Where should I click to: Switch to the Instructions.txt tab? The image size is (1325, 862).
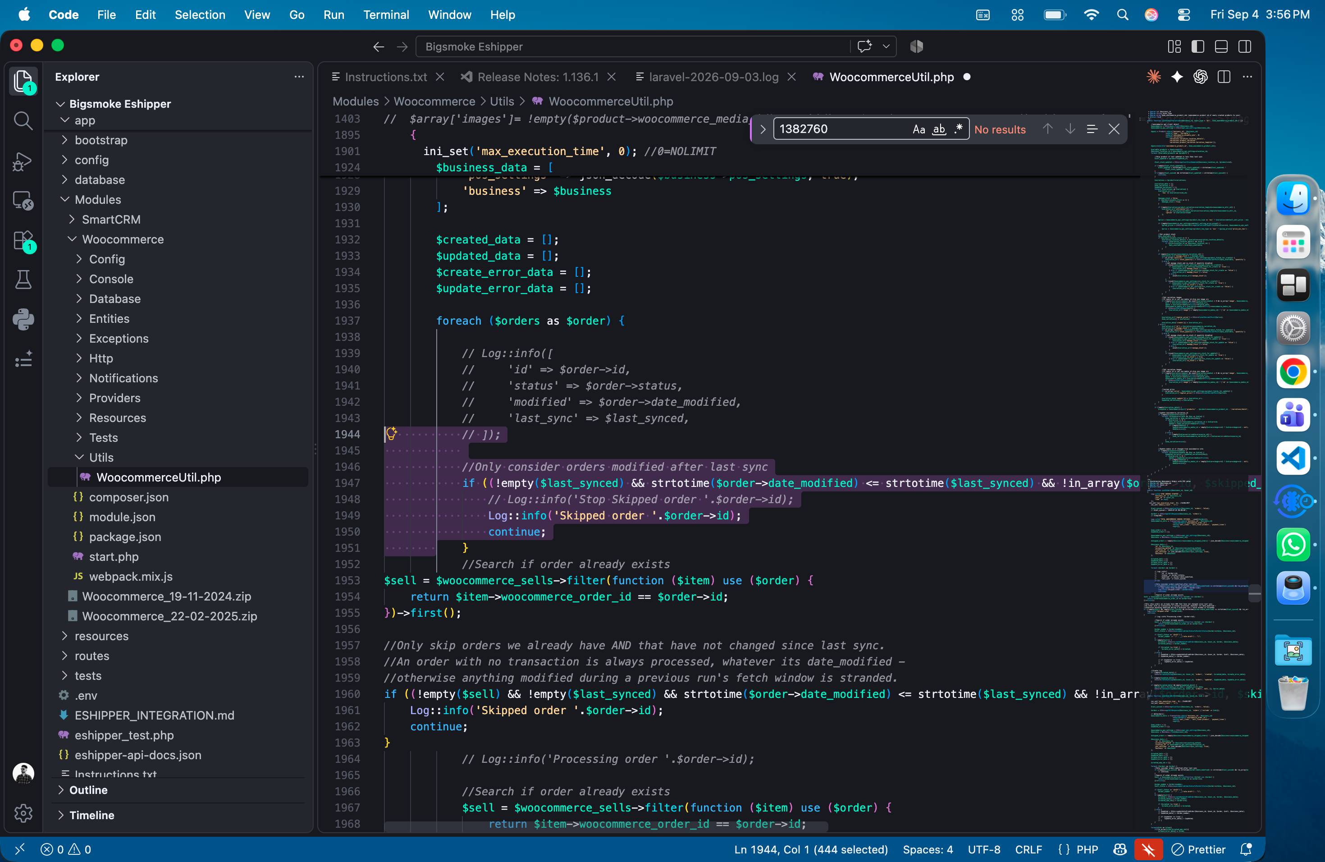tap(386, 77)
